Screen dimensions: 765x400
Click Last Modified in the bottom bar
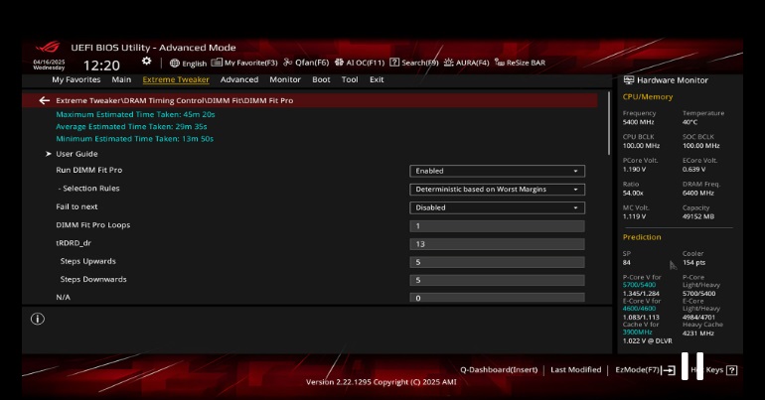pyautogui.click(x=575, y=369)
